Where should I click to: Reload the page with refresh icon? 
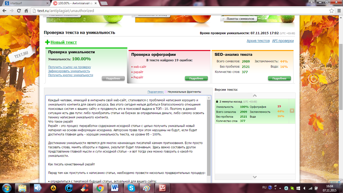click(x=19, y=11)
